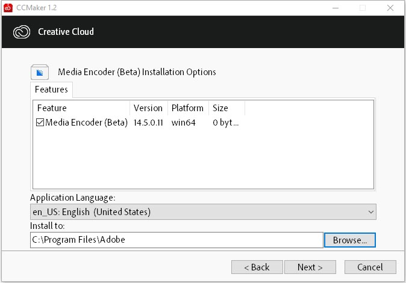Click the Version column header
The width and height of the screenshot is (406, 283).
coord(148,108)
